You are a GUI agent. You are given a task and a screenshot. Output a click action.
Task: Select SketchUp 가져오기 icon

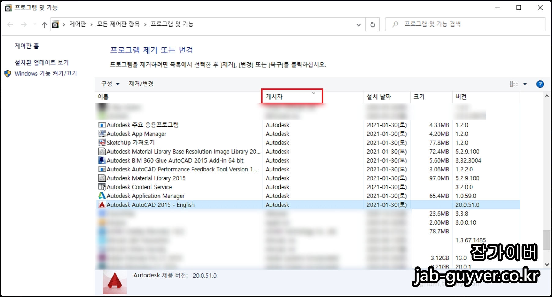102,143
